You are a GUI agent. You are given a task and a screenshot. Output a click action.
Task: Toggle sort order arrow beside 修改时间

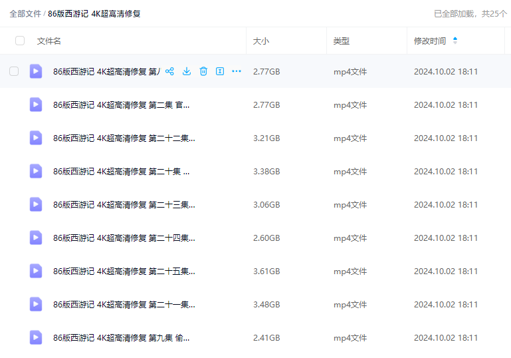[x=455, y=41]
